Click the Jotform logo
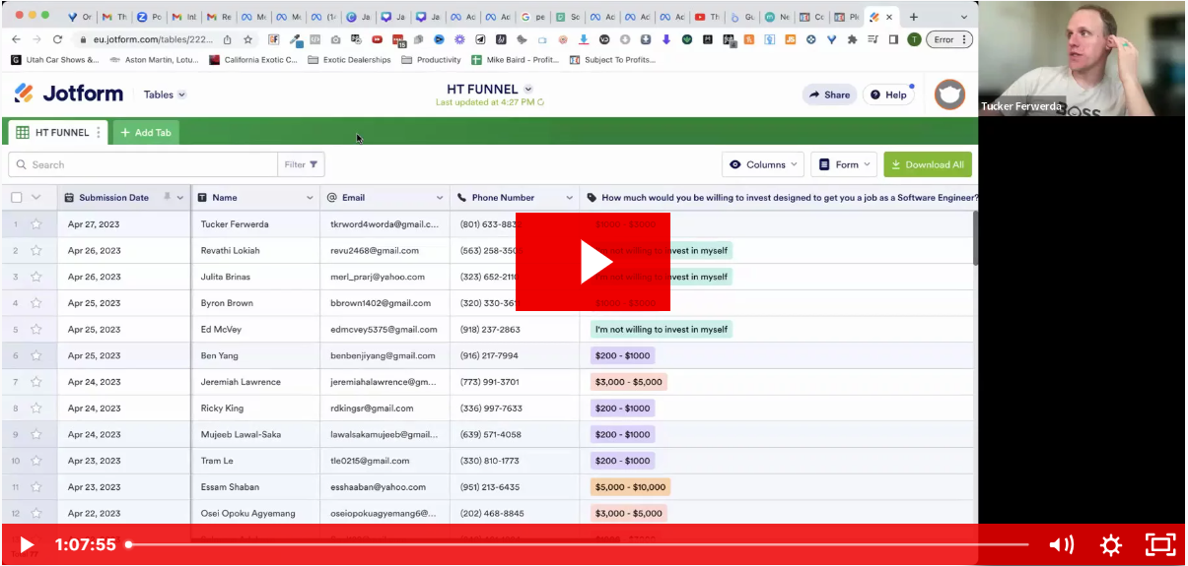The image size is (1188, 566). click(x=69, y=94)
